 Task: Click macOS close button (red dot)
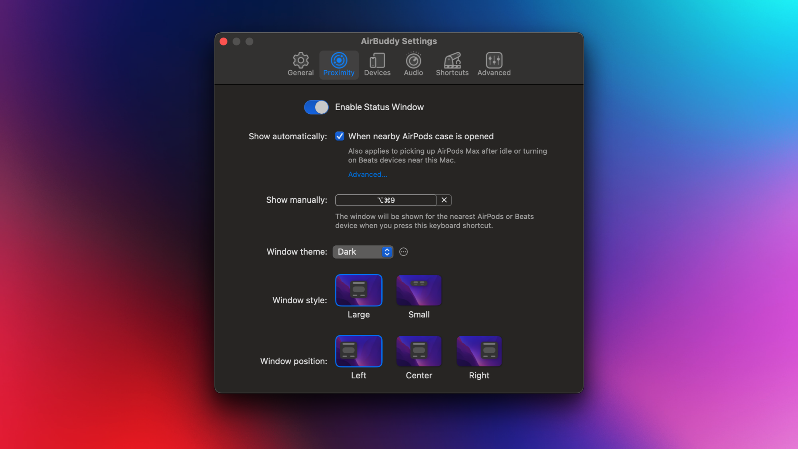coord(223,41)
